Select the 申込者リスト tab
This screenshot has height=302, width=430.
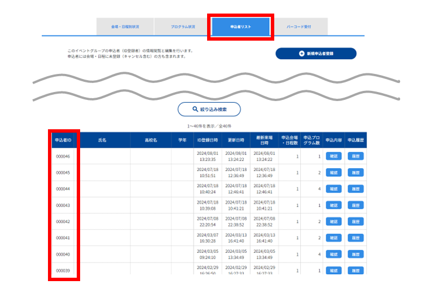240,27
